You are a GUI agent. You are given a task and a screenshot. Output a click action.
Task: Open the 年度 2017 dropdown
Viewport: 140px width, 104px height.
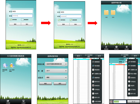tap(56, 71)
